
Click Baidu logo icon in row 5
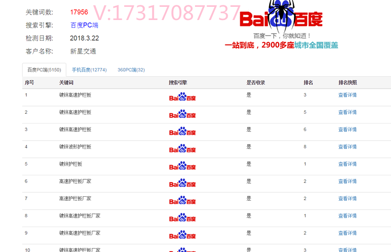tap(182, 166)
